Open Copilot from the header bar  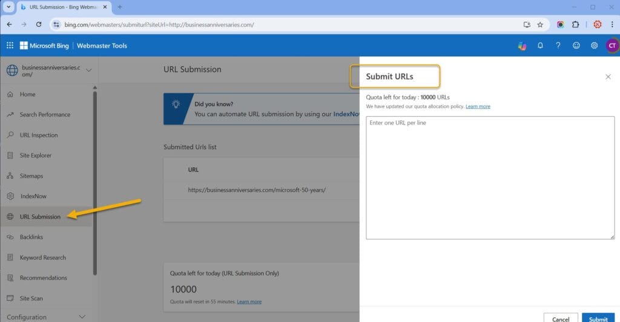point(522,46)
